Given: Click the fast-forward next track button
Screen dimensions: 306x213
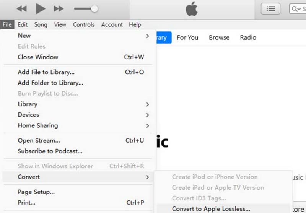Looking at the screenshot, I should (x=59, y=9).
